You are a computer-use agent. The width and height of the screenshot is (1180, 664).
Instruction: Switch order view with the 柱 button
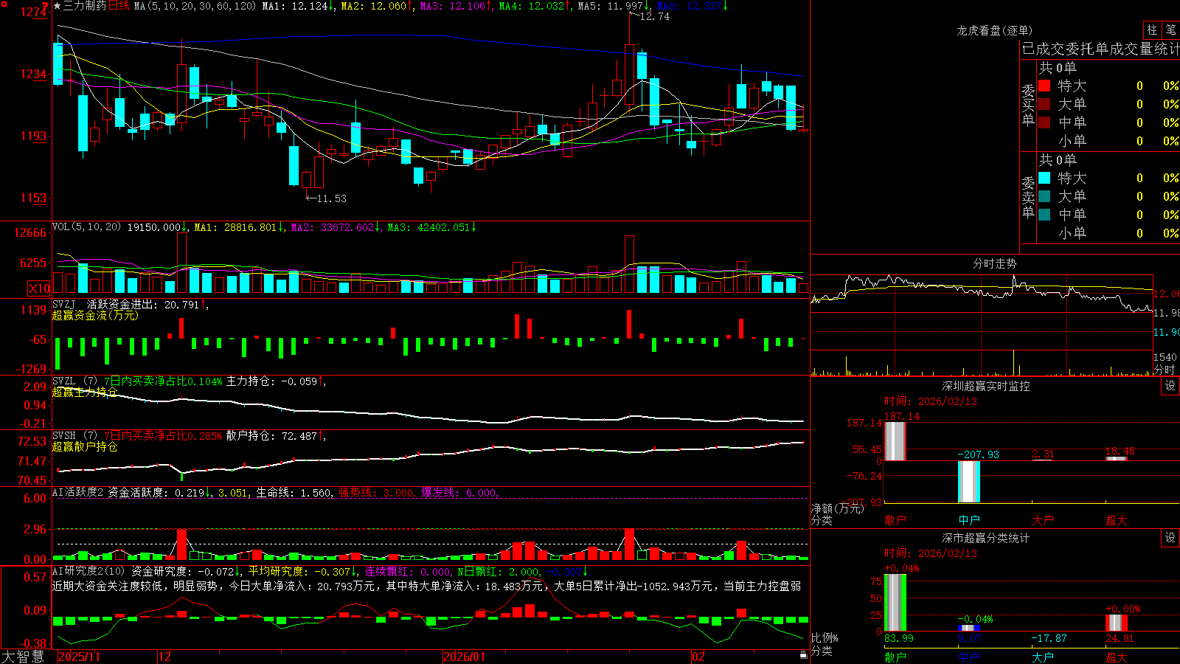pos(1152,30)
